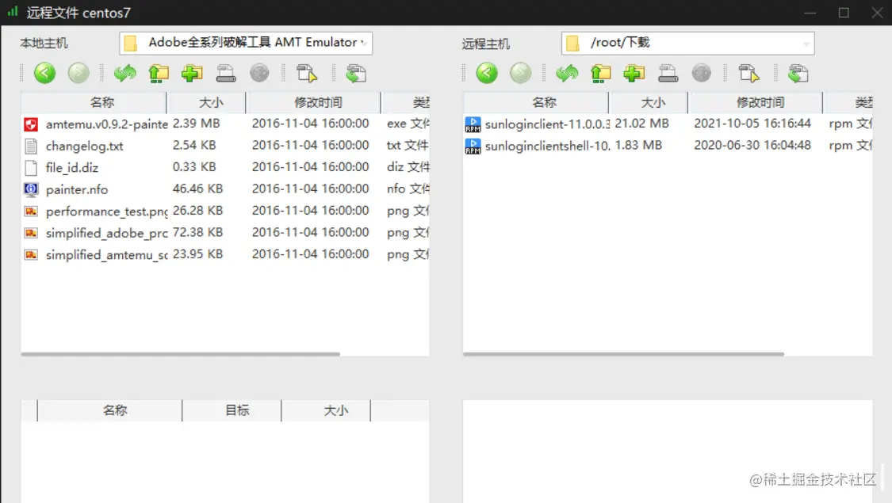Click the amtemu exe file icon
This screenshot has height=503, width=892.
(x=31, y=124)
